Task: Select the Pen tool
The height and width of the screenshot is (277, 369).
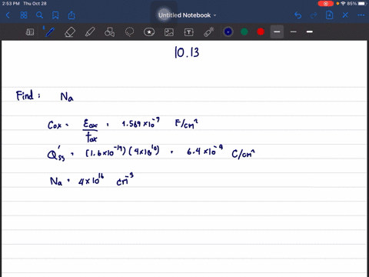Action: click(x=49, y=32)
